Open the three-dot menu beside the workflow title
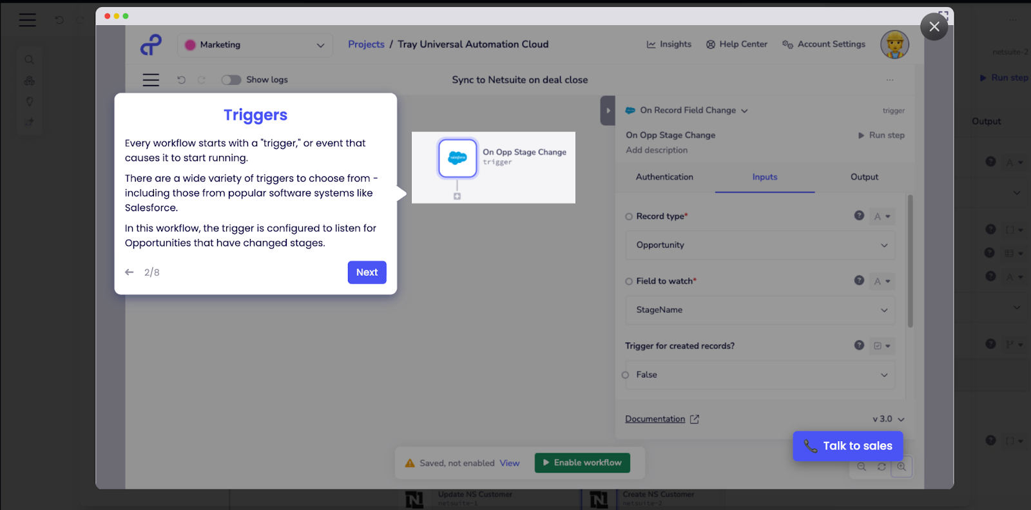The height and width of the screenshot is (510, 1031). 890,80
